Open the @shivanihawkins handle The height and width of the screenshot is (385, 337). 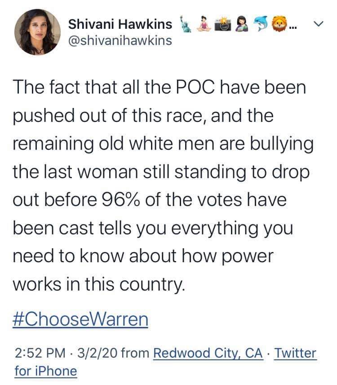[x=120, y=41]
